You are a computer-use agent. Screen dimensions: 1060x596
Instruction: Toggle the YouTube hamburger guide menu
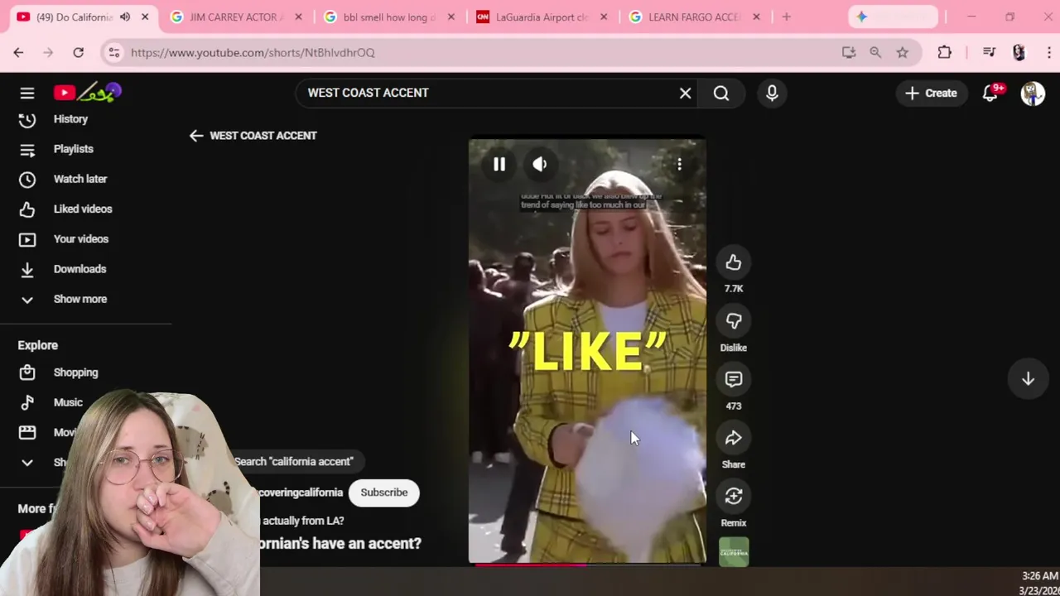click(27, 93)
